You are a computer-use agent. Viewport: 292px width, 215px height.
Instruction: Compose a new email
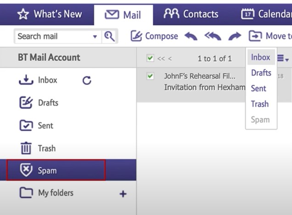(x=154, y=36)
